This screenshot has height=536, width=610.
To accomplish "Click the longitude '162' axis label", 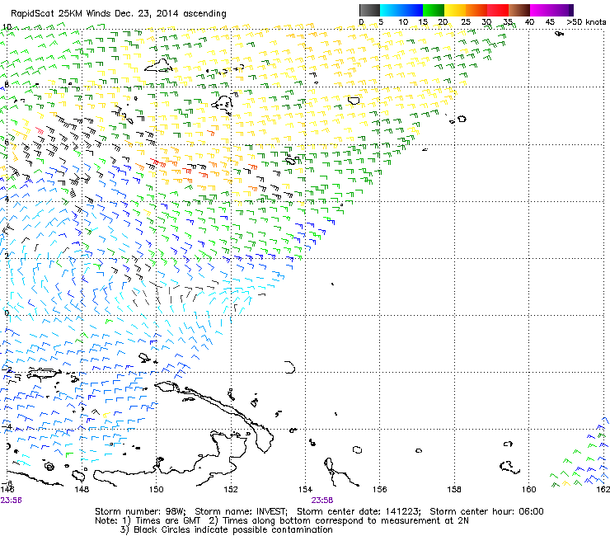I will coord(603,490).
